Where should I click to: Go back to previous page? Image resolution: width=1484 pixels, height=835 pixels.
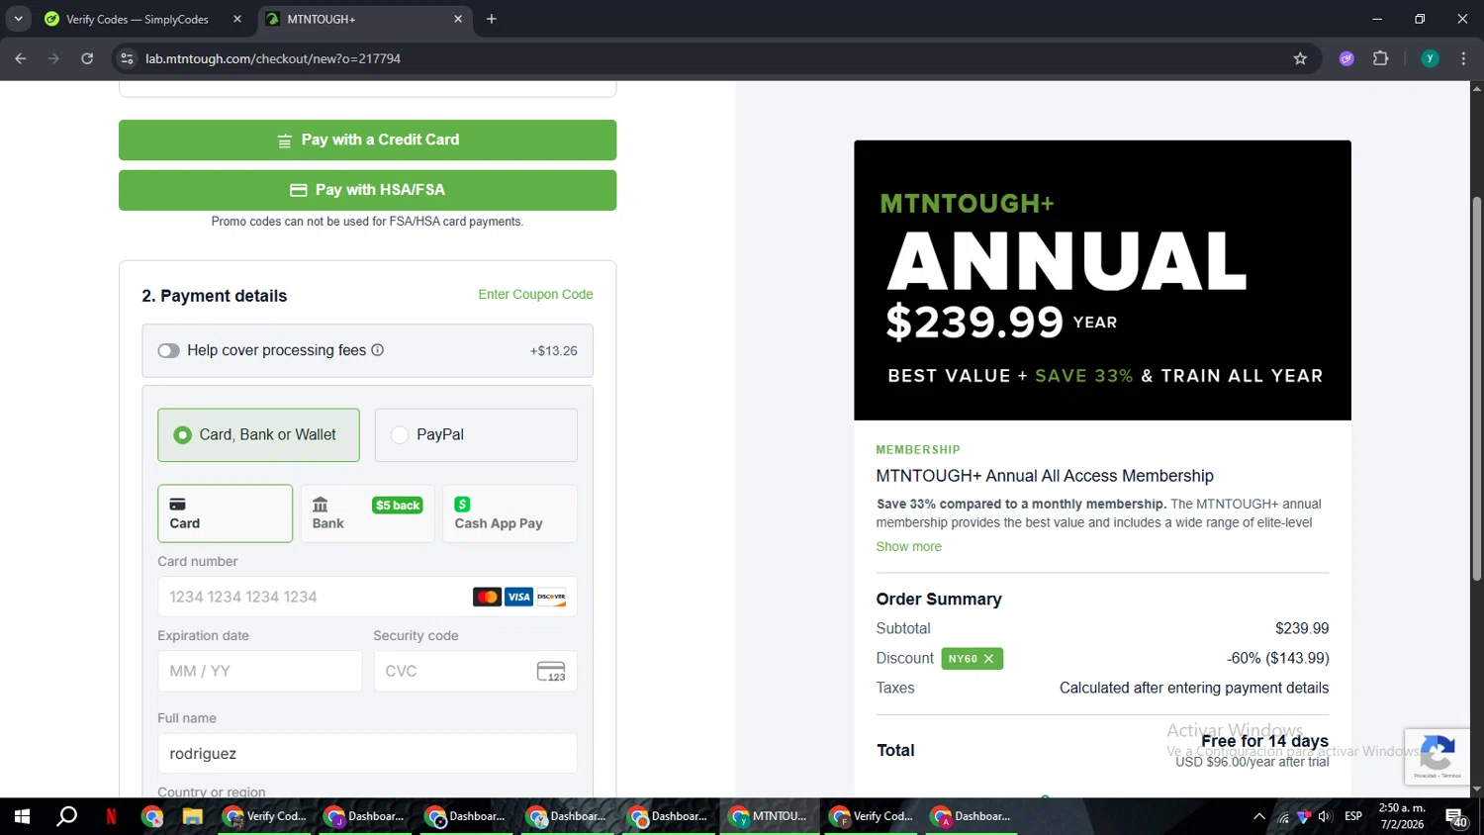point(21,58)
